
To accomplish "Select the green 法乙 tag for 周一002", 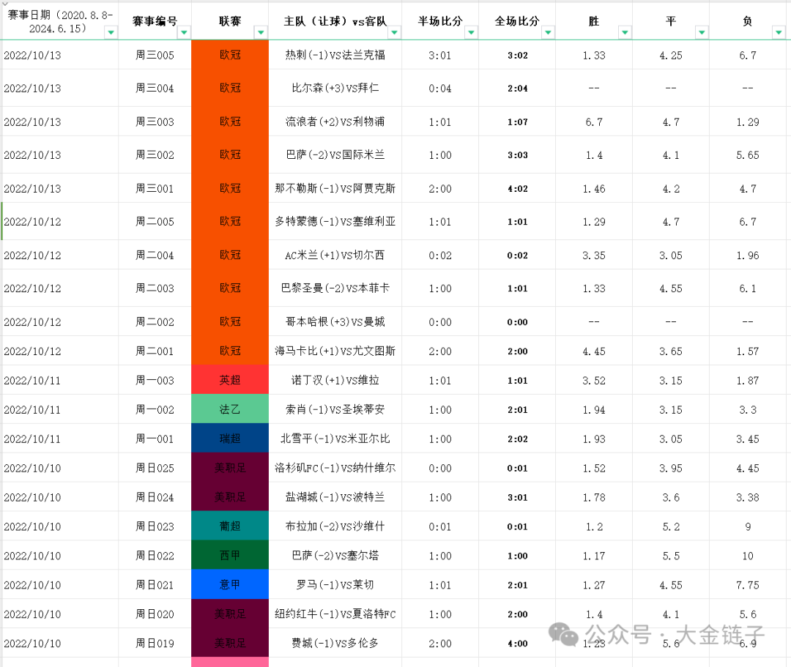I will pos(230,409).
